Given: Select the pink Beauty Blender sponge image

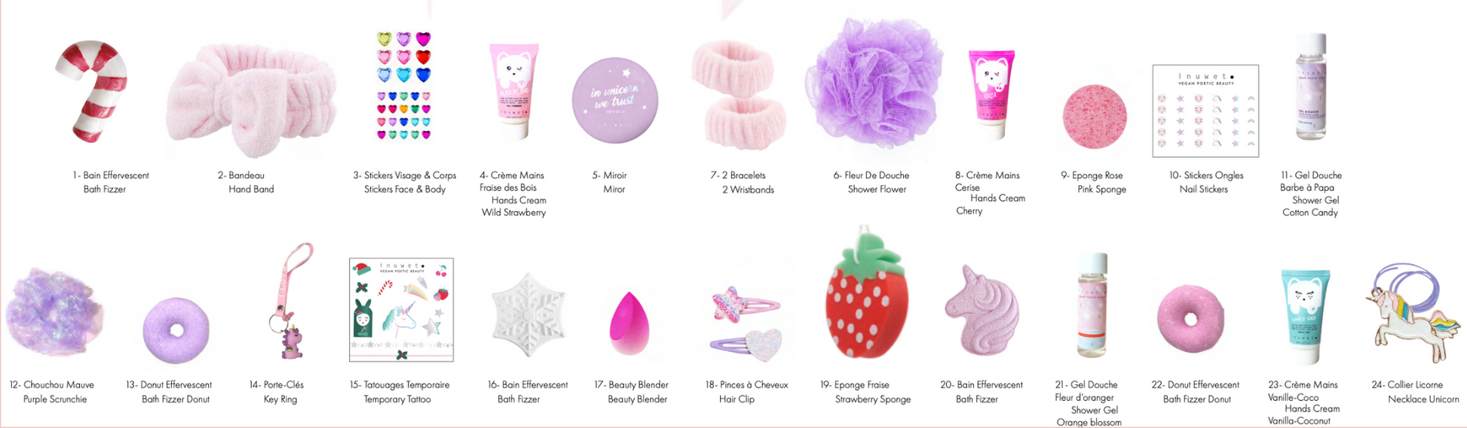Looking at the screenshot, I should coord(630,324).
